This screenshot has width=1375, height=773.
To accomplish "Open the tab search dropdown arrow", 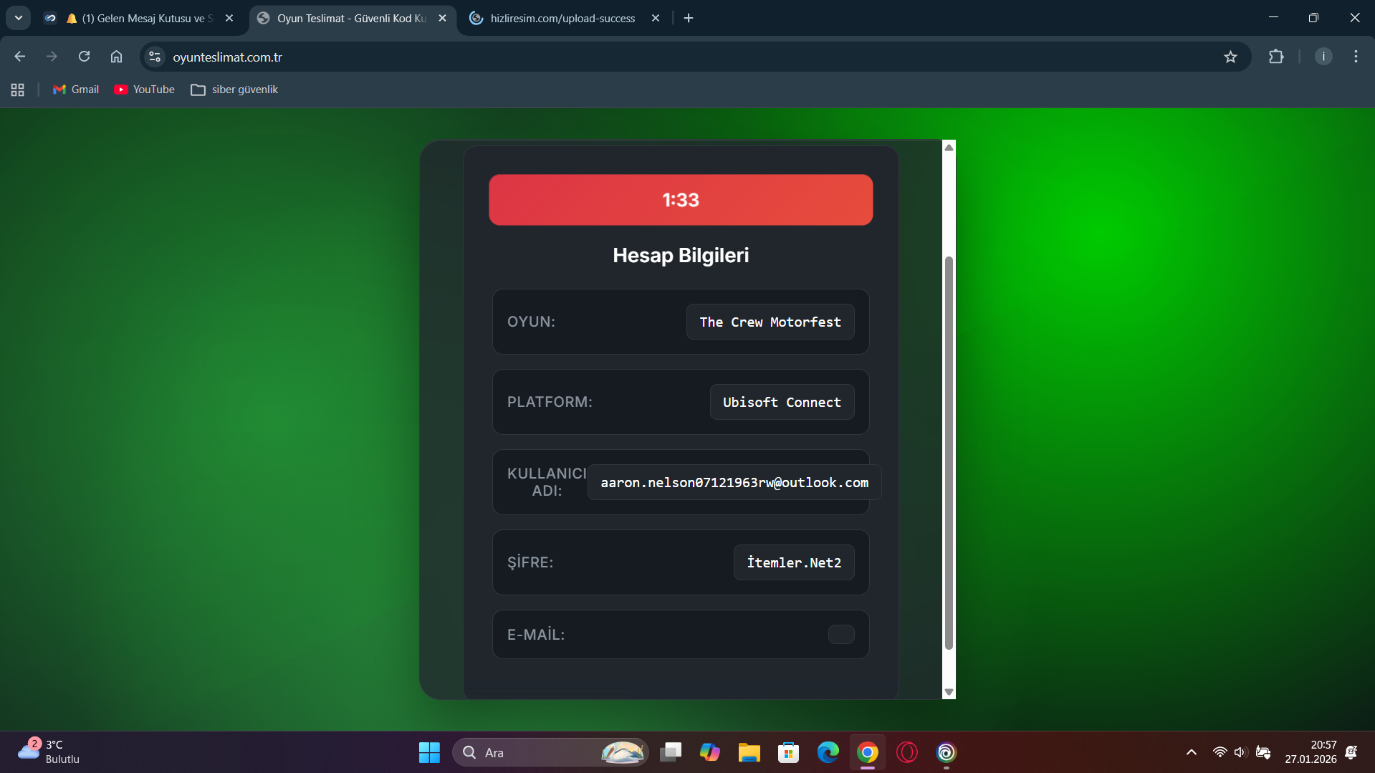I will point(19,18).
